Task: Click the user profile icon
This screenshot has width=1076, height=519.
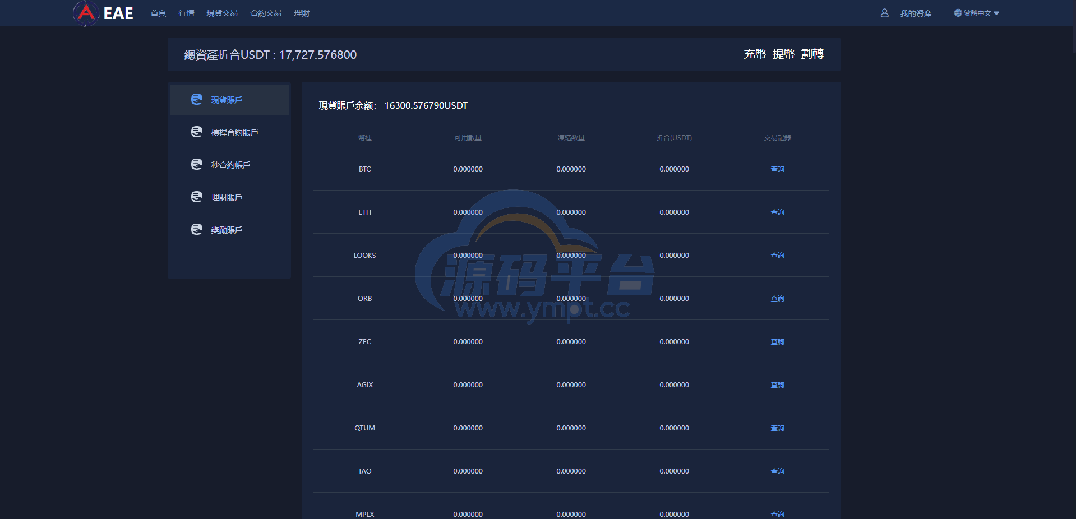Action: [884, 13]
